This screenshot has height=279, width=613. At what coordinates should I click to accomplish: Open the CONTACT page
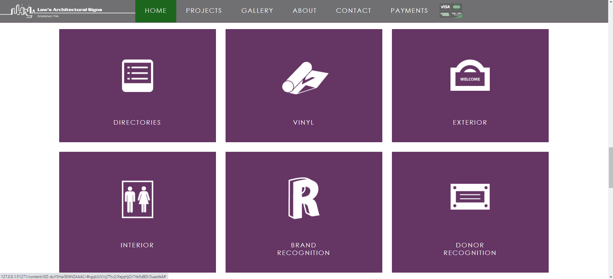point(354,11)
